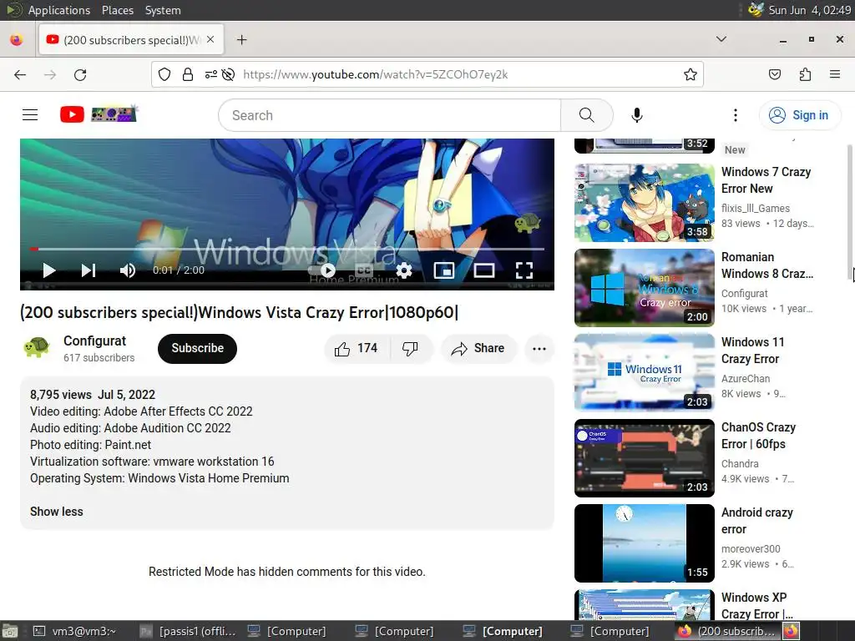Switch to passis1 taskbar window
The height and width of the screenshot is (641, 855).
[x=188, y=631]
